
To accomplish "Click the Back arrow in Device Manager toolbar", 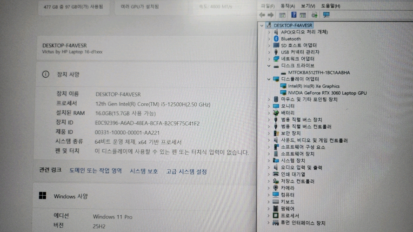I will 262,15.
